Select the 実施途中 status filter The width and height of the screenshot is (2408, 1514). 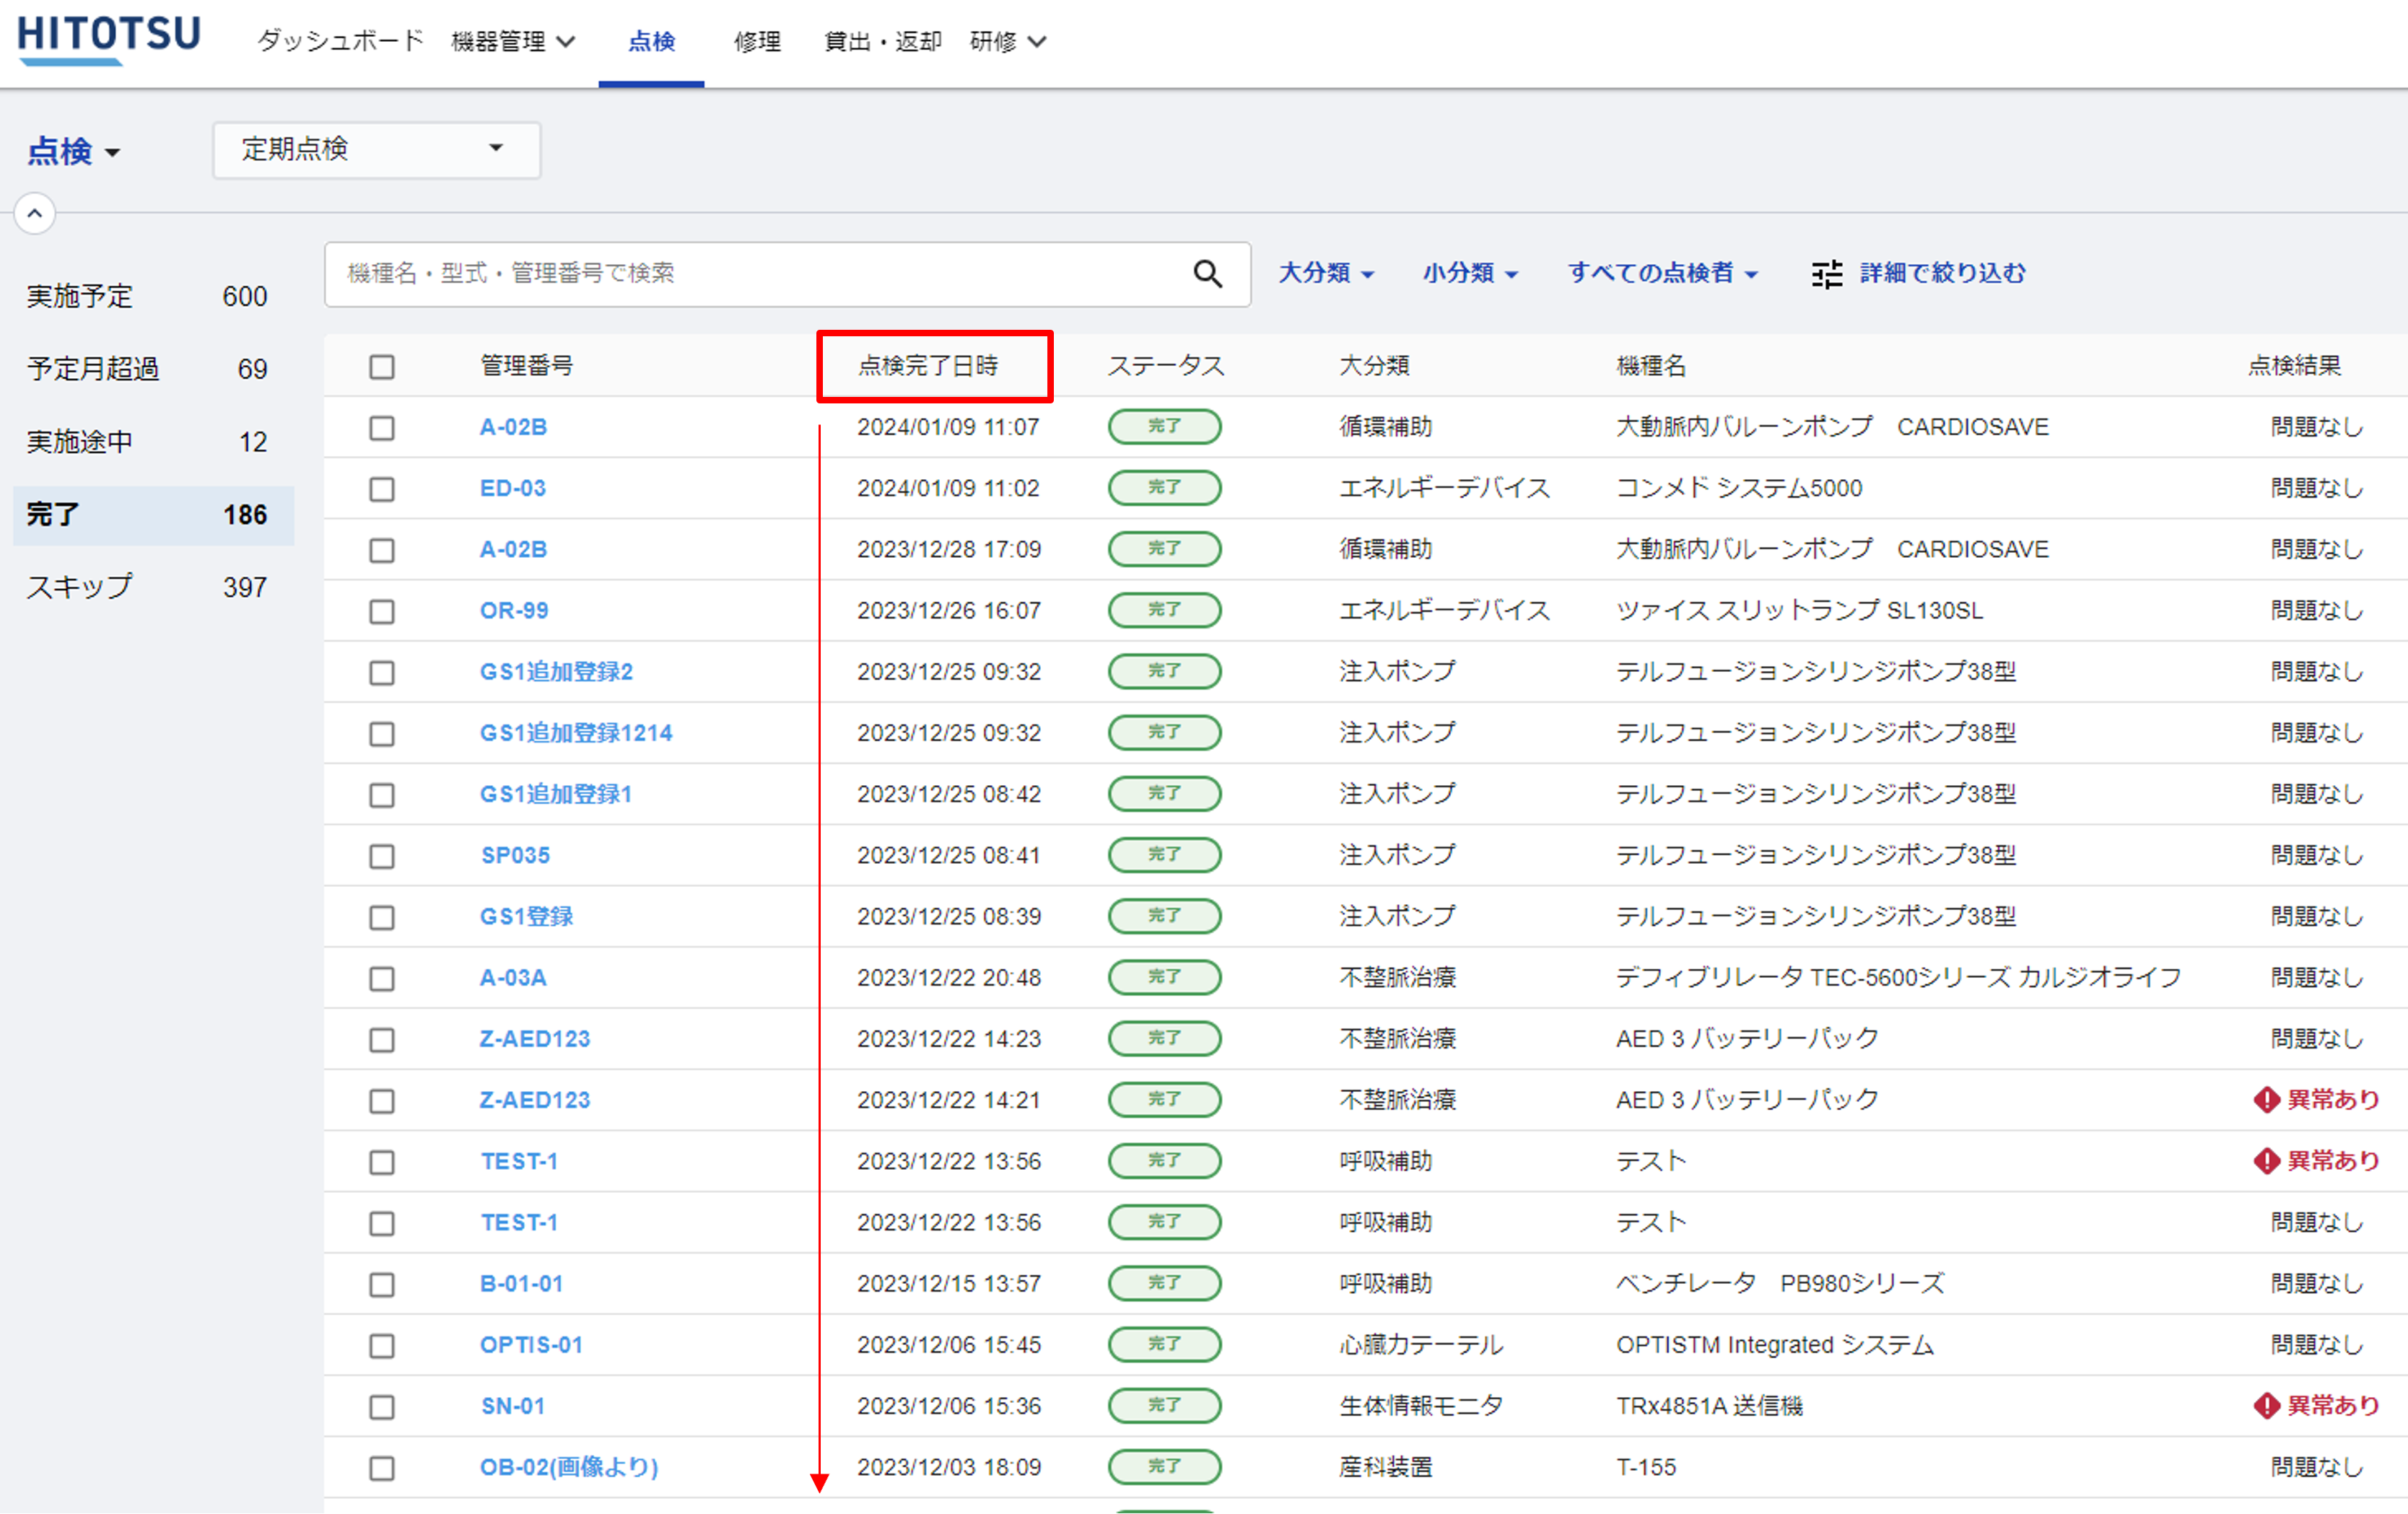153,442
